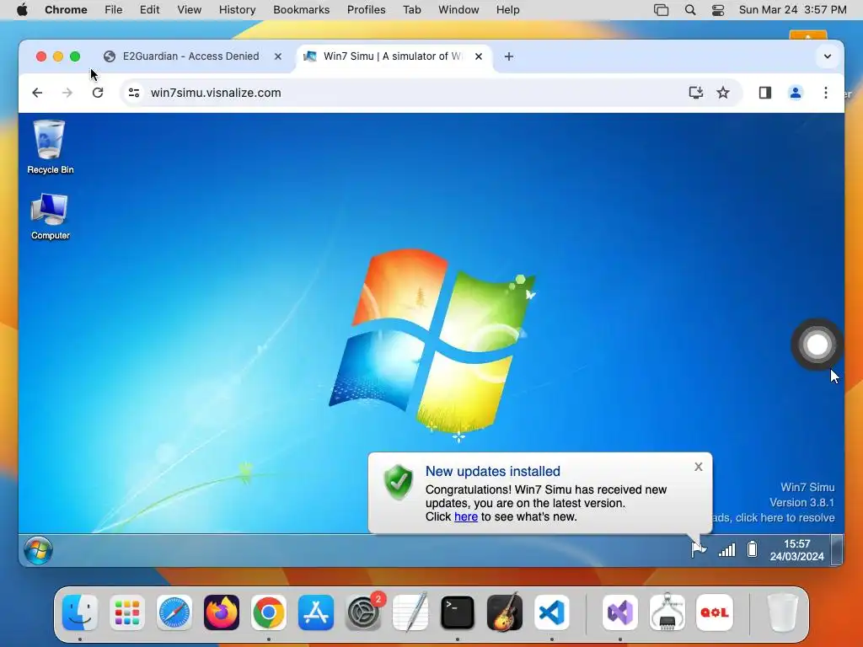
Task: Select the Win7 Simu tab
Action: click(x=392, y=56)
